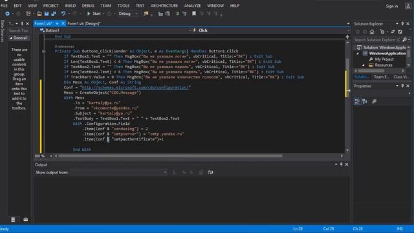Click Clear All icon in Output panel
Image resolution: width=414 pixels, height=233 pixels.
pos(201,173)
